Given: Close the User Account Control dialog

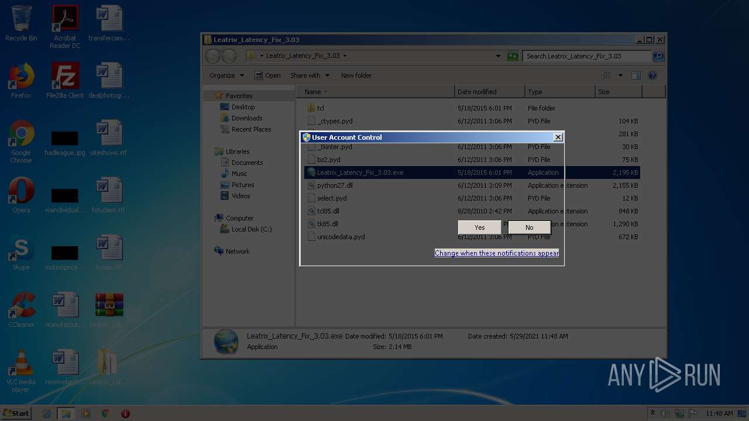Looking at the screenshot, I should click(558, 137).
